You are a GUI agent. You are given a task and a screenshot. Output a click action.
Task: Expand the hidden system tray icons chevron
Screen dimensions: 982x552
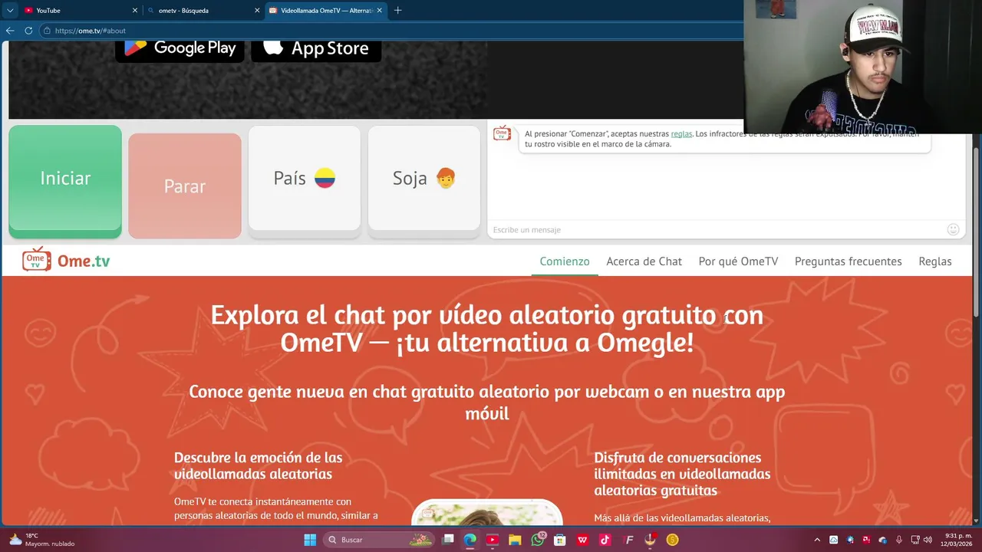816,540
